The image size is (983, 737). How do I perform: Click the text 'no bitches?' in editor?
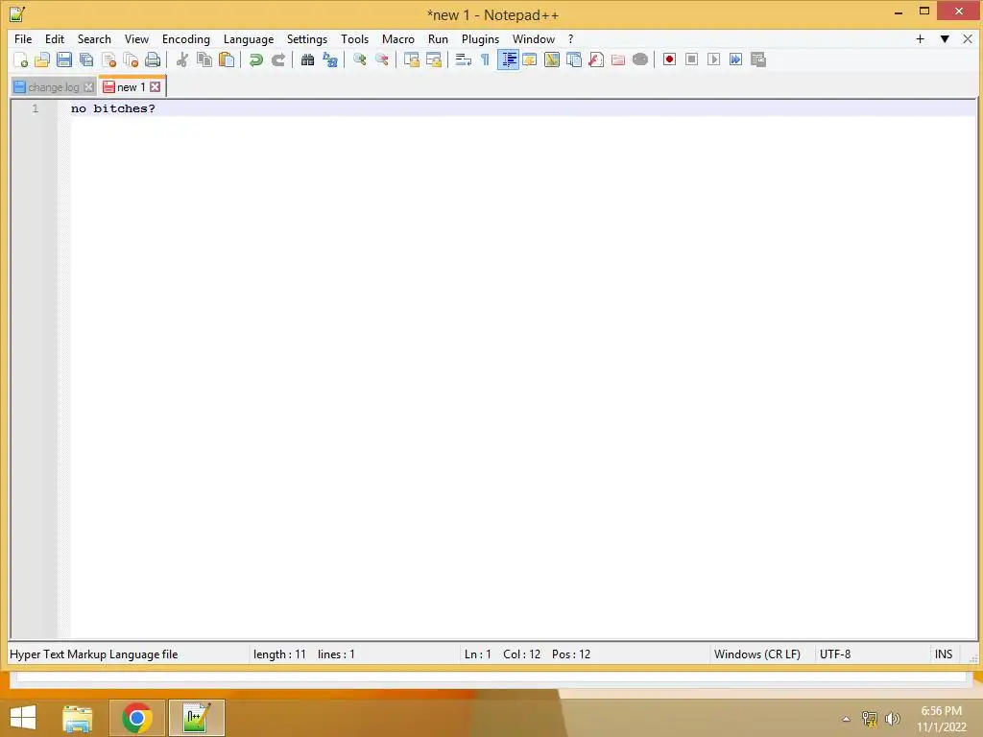[x=113, y=108]
